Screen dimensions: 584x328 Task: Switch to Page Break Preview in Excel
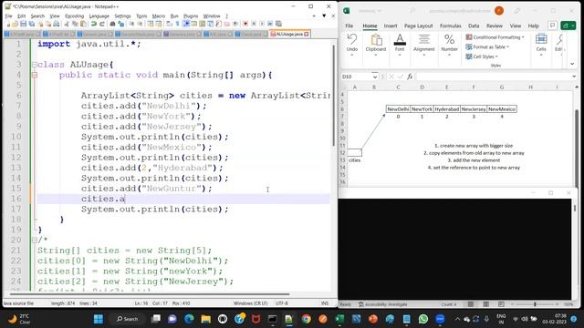coord(501,304)
